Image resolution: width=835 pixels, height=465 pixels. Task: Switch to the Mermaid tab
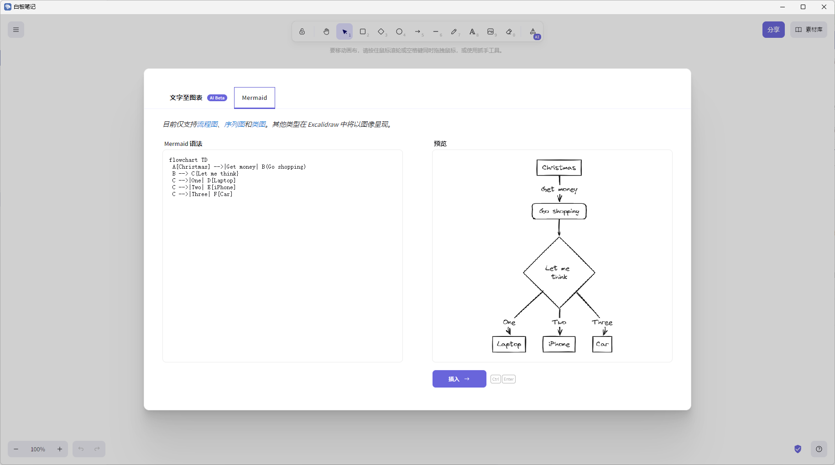coord(255,98)
